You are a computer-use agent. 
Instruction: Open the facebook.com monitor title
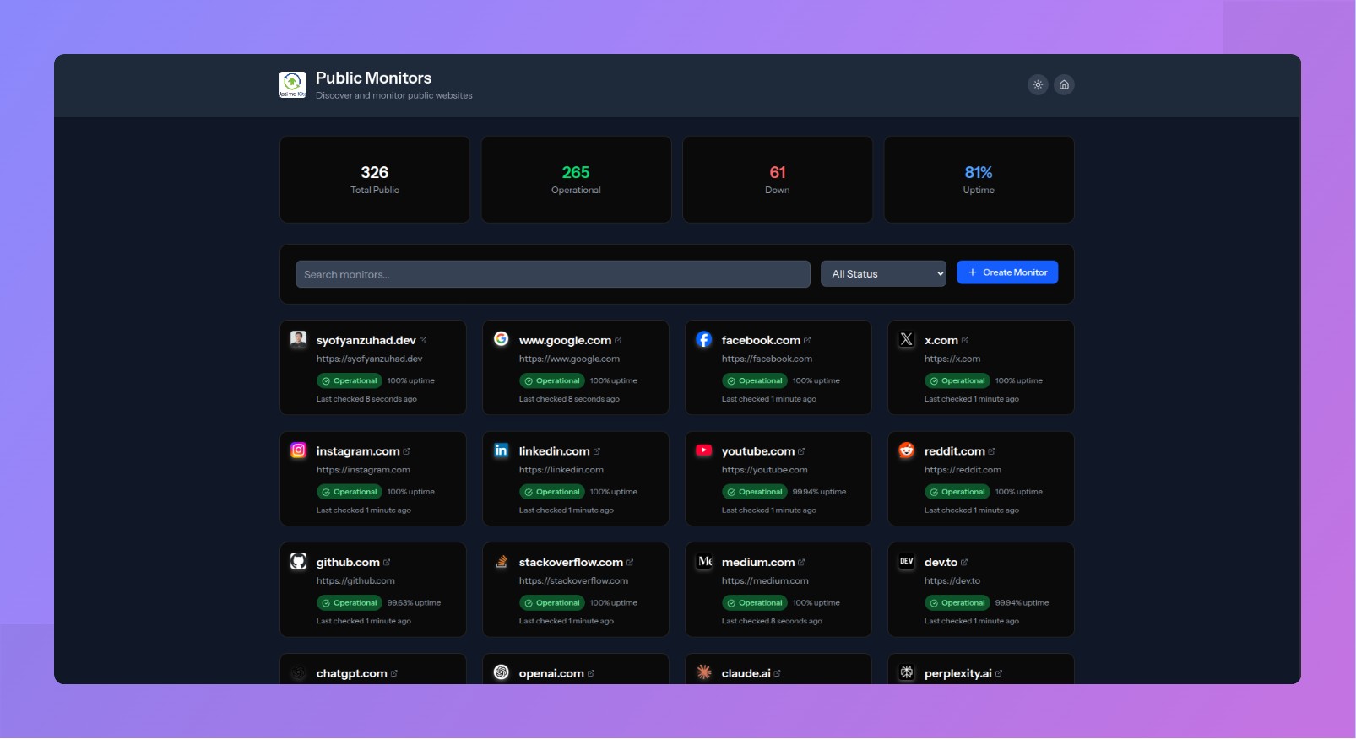tap(761, 340)
